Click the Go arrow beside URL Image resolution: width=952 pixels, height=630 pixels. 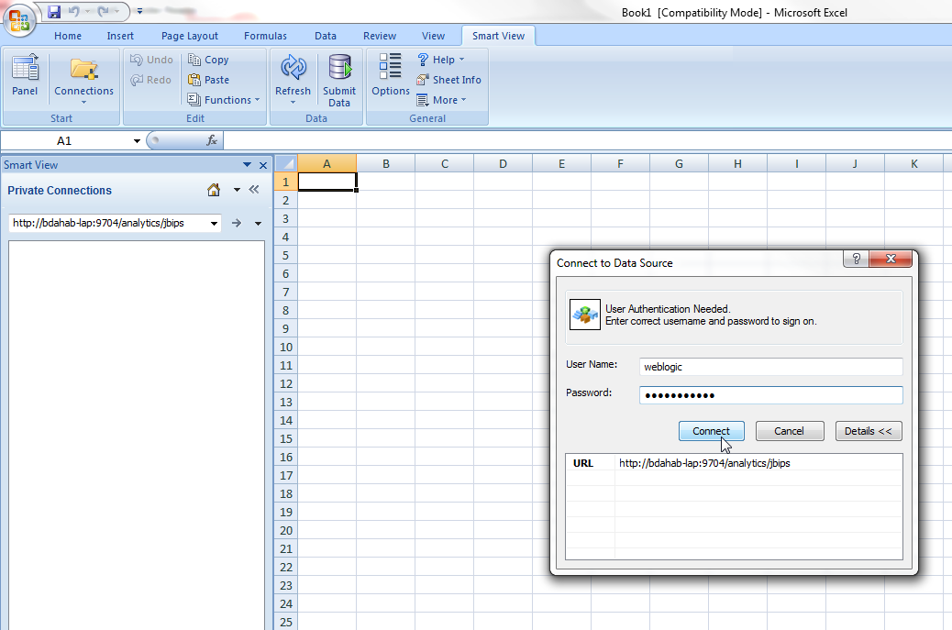(x=237, y=224)
